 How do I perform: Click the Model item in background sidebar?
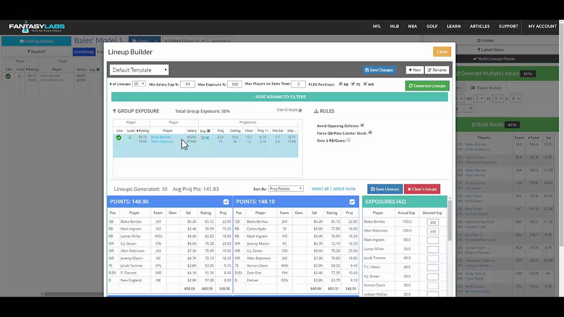[485, 41]
